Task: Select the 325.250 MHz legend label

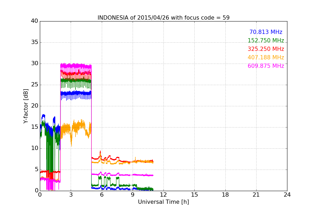Action: click(266, 49)
